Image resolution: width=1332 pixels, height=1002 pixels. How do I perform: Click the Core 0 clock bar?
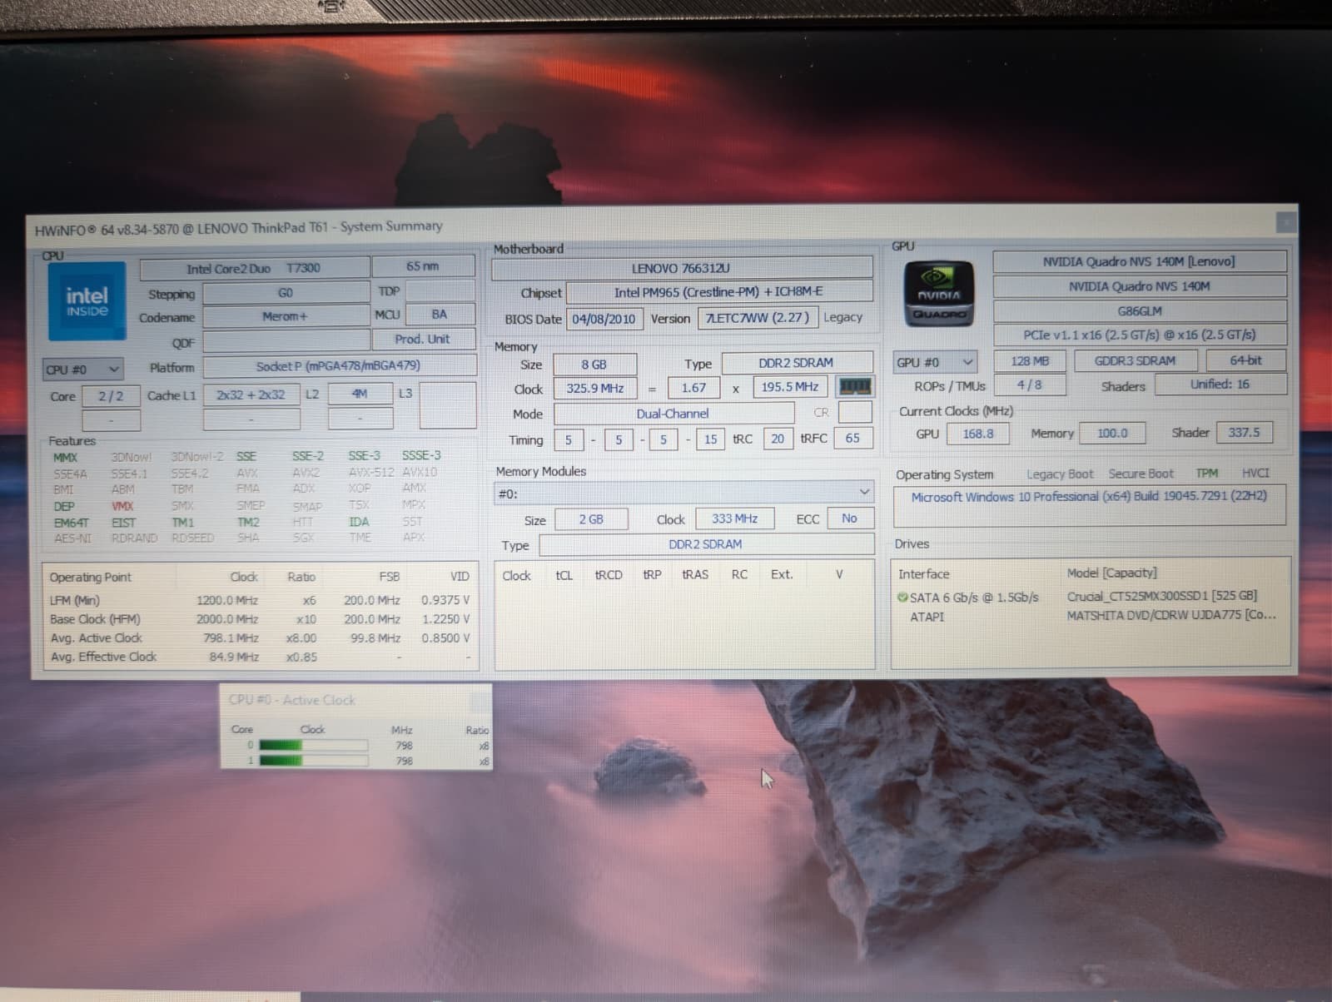coord(313,746)
